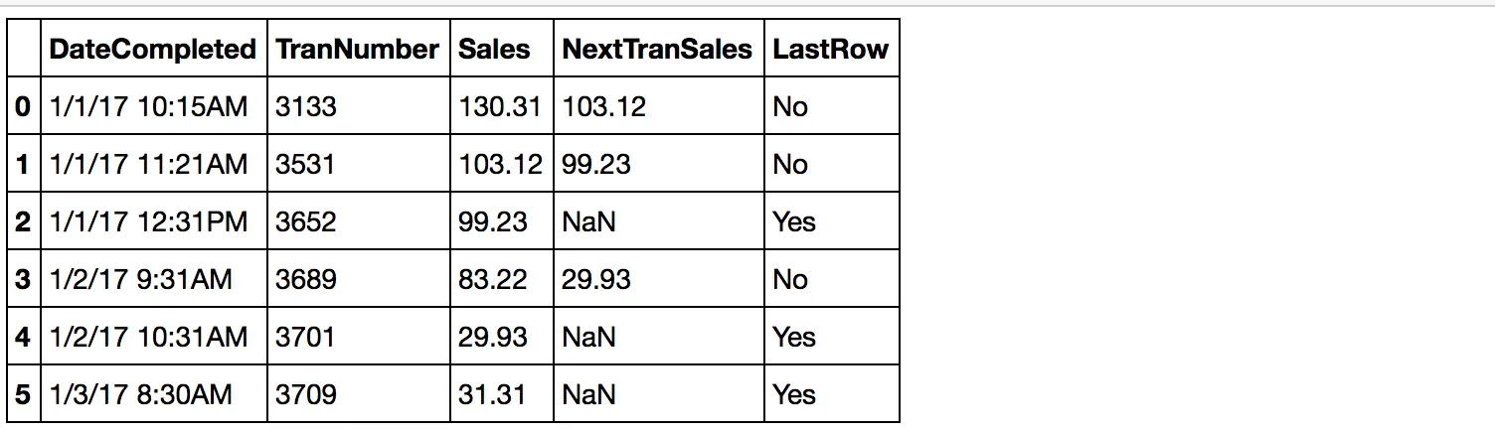This screenshot has width=1495, height=433.
Task: Click the LastRow column header
Action: click(x=830, y=50)
